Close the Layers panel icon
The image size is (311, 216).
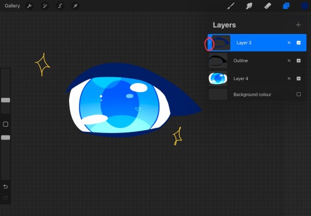286,6
